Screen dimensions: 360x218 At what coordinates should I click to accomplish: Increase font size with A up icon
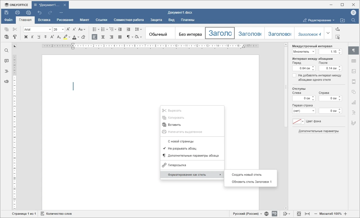[68, 29]
